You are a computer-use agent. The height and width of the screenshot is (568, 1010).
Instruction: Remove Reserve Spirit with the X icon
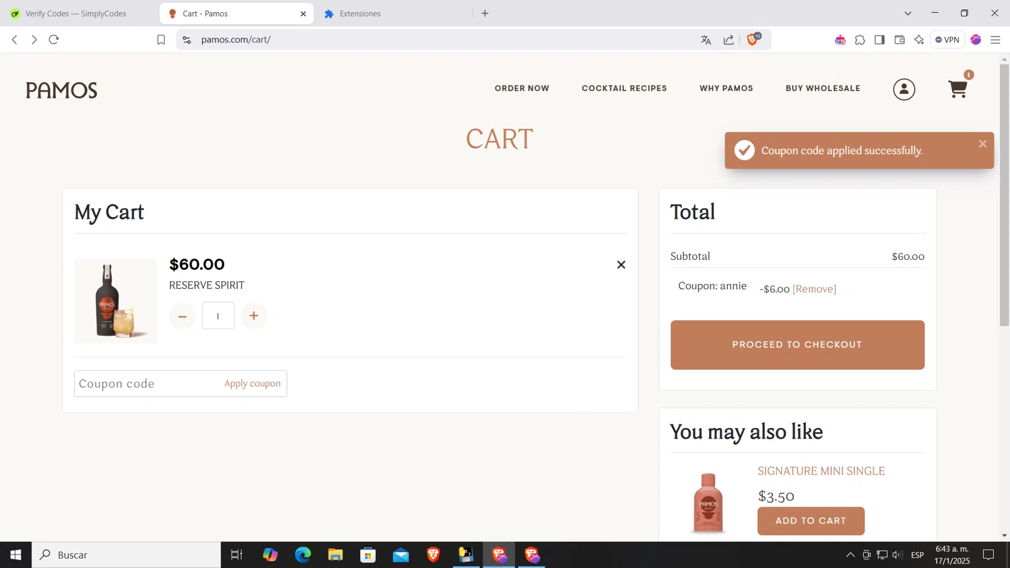(621, 264)
